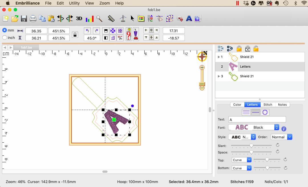Viewport: 308px width, 187px height.
Task: Select the Letters object in list
Action: [x=245, y=67]
